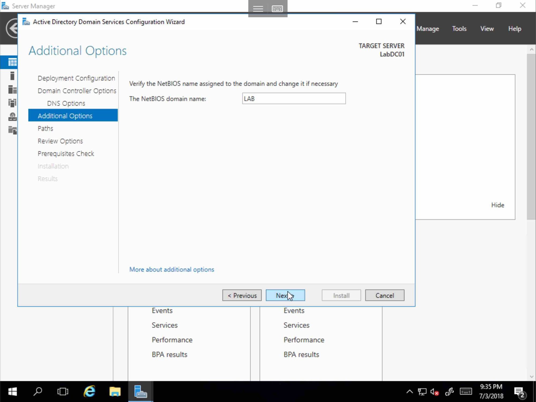Open File Explorer from taskbar

[115, 392]
